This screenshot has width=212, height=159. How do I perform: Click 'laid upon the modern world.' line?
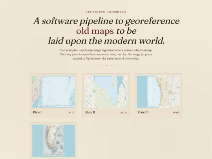(x=106, y=41)
